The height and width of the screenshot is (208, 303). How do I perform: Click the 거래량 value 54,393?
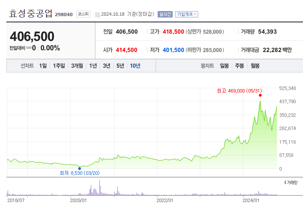coord(268,32)
